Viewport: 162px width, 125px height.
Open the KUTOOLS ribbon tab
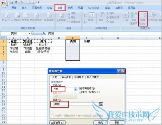[94, 8]
